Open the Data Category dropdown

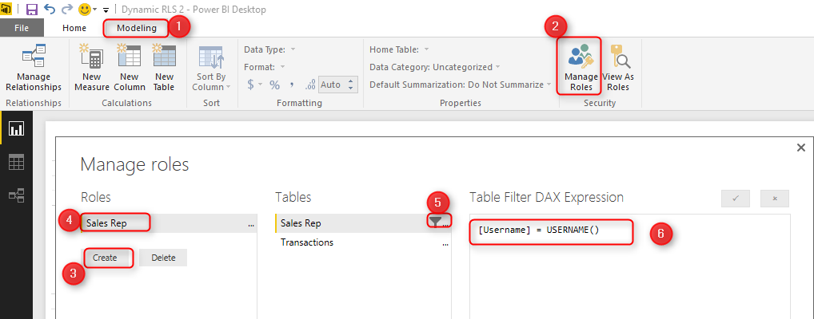[x=435, y=67]
